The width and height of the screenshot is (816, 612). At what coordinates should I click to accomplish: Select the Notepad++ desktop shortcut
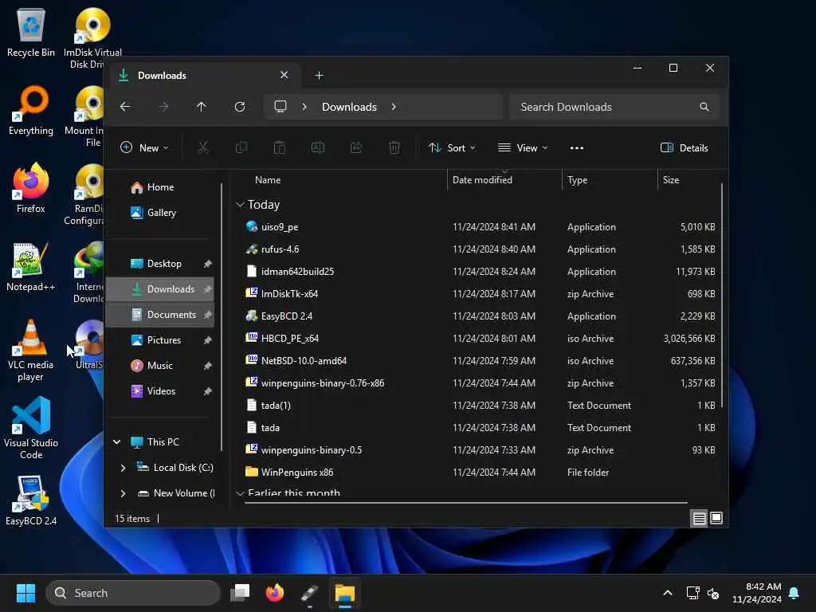31,266
